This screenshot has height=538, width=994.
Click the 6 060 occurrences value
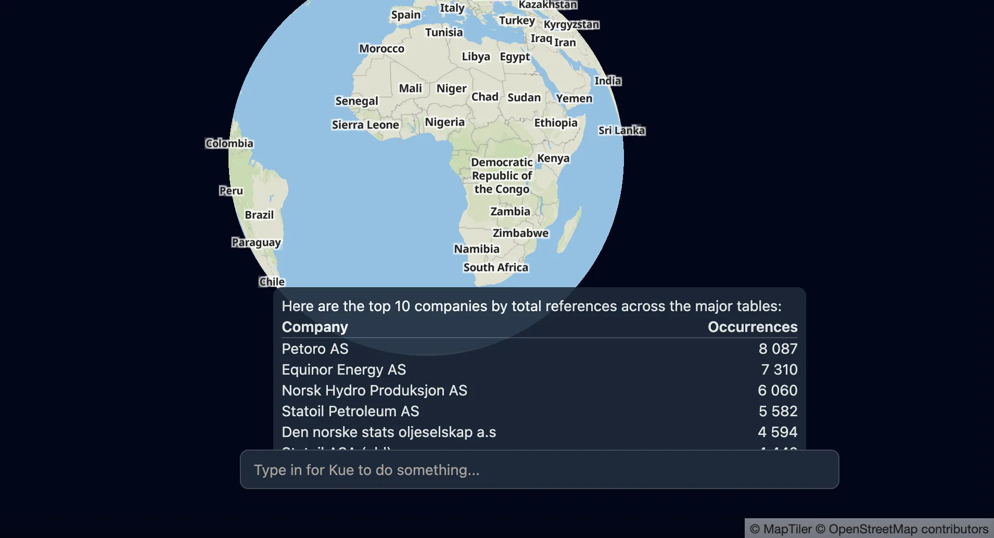[778, 390]
